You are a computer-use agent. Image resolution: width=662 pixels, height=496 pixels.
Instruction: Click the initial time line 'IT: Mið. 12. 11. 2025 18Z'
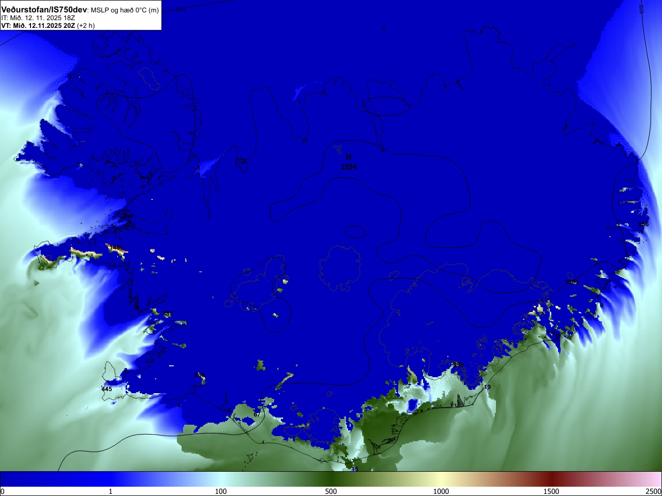38,18
